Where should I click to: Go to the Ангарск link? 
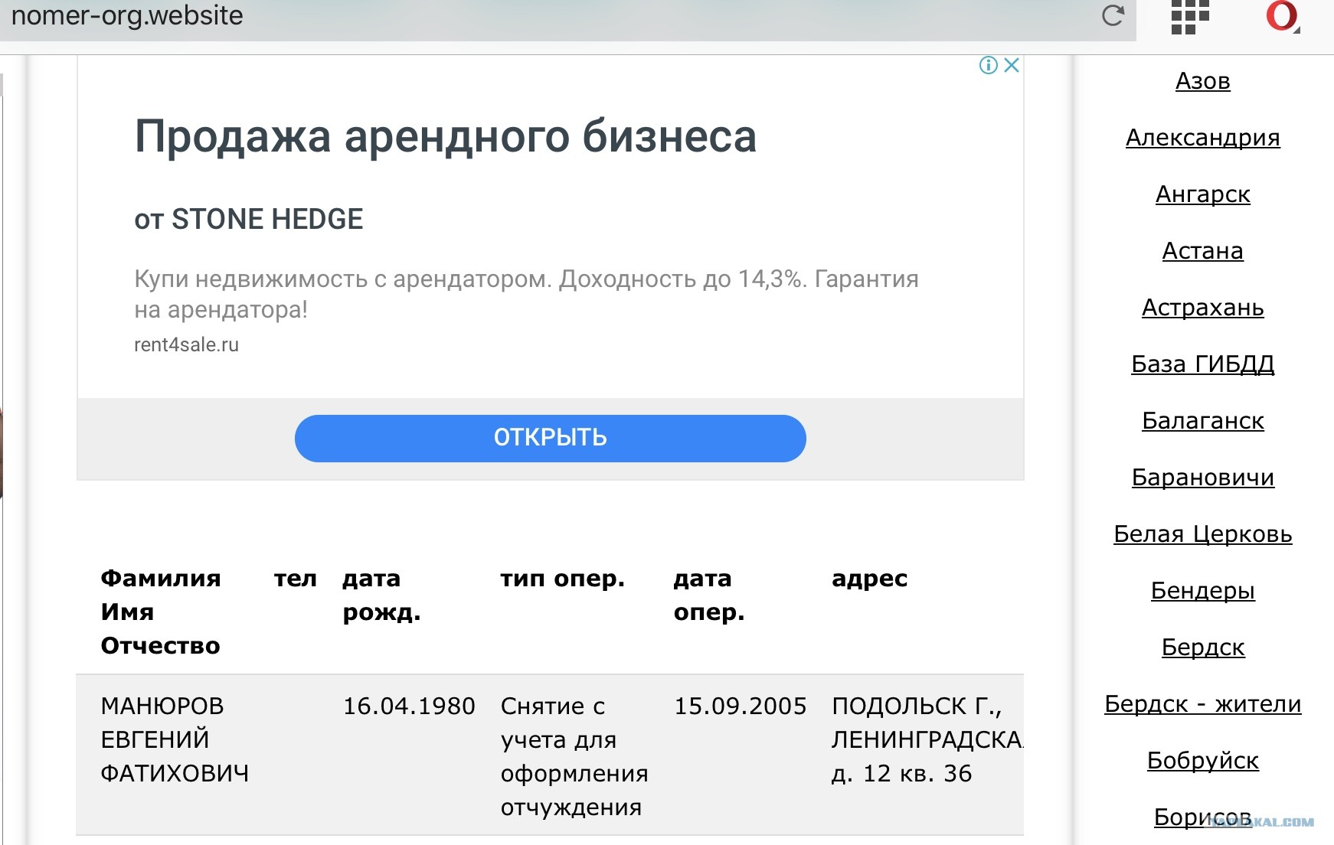point(1202,194)
